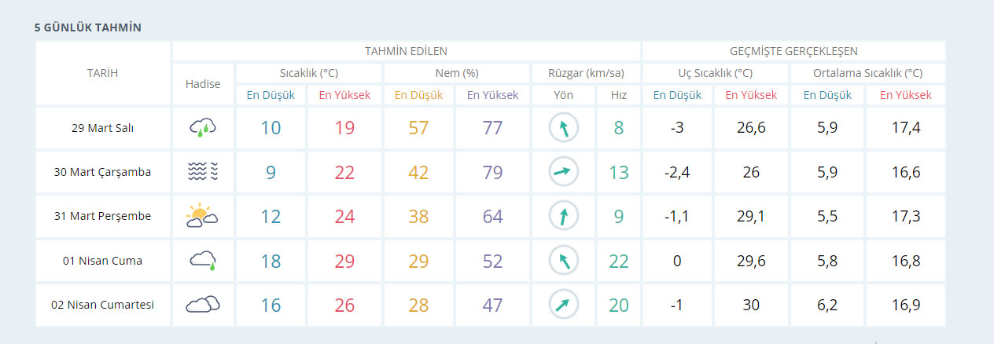Click the rain icon for 29 Mart Salı
Screen dimensions: 994x344
(203, 128)
